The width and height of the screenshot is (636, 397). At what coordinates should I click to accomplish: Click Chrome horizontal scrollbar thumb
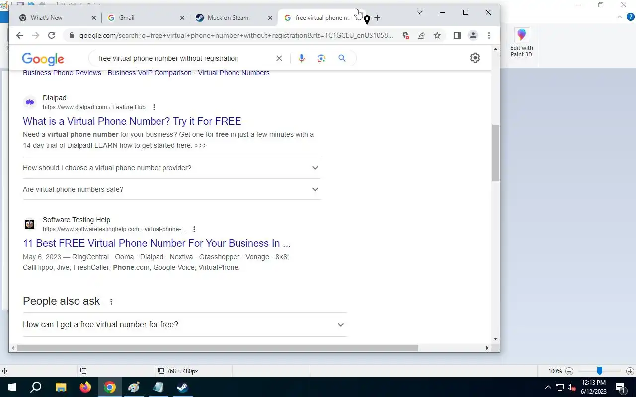[x=218, y=348]
